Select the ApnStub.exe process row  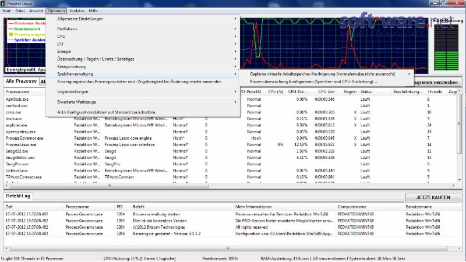pos(17,99)
